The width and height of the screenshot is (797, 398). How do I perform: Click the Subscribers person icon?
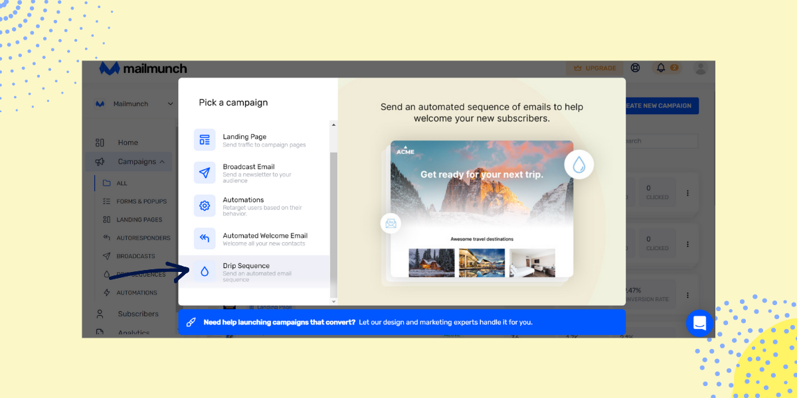(x=100, y=314)
